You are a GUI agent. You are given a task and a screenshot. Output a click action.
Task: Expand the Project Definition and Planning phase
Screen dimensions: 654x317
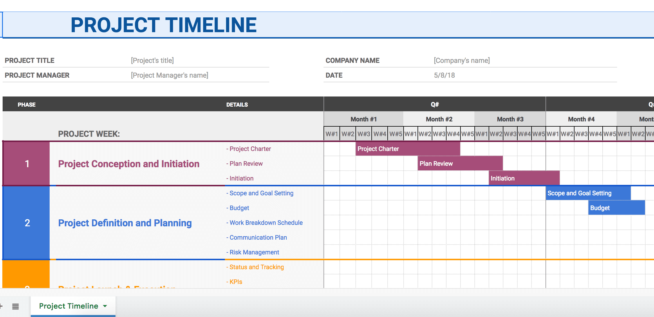pyautogui.click(x=125, y=223)
